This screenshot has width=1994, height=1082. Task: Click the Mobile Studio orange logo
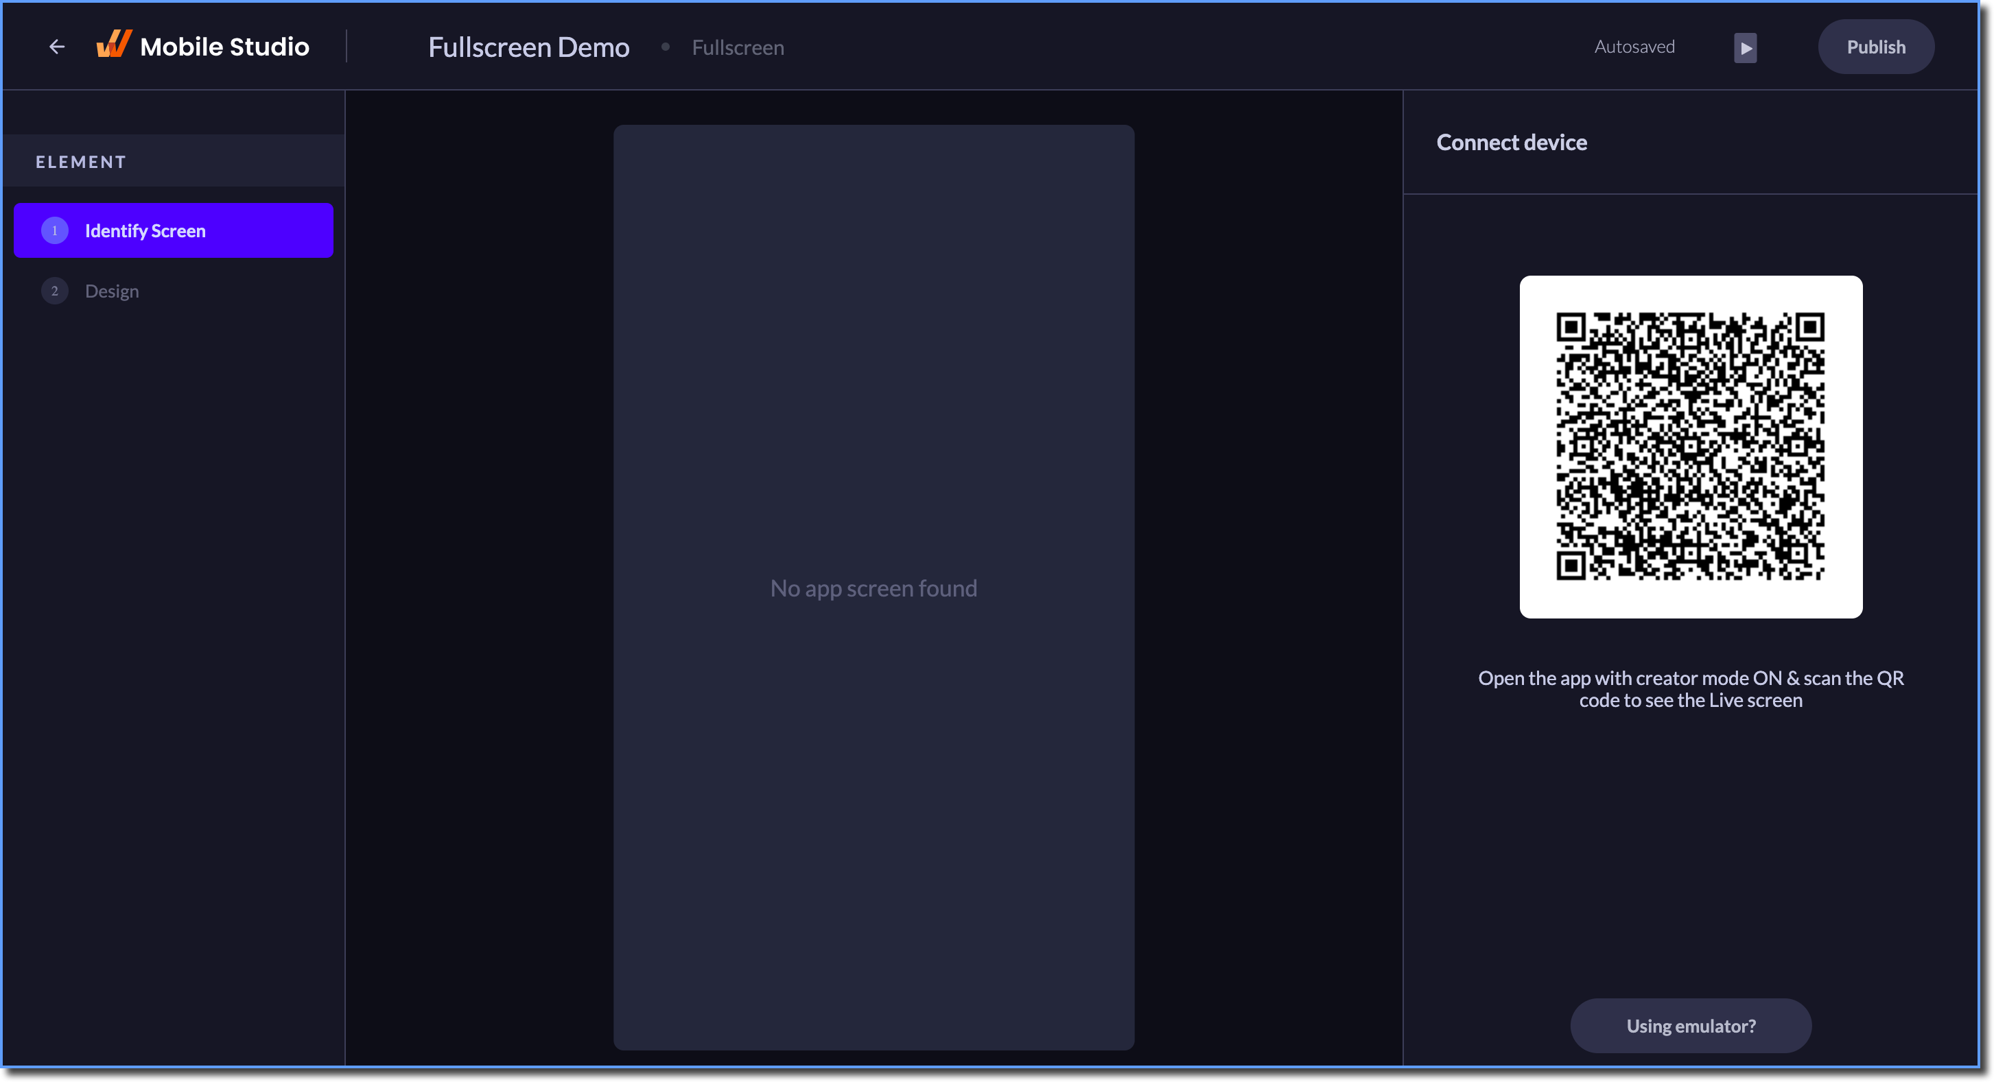(x=114, y=44)
